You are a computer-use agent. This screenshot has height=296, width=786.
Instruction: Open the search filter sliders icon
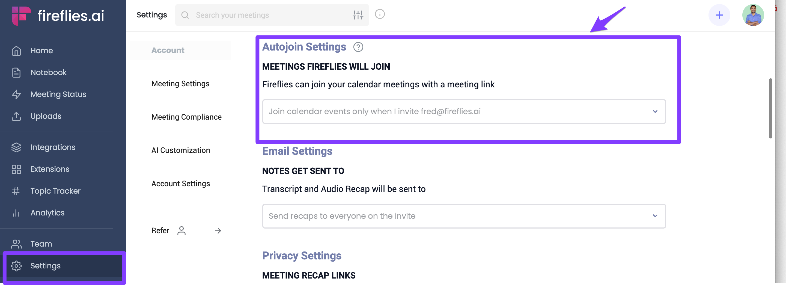358,15
